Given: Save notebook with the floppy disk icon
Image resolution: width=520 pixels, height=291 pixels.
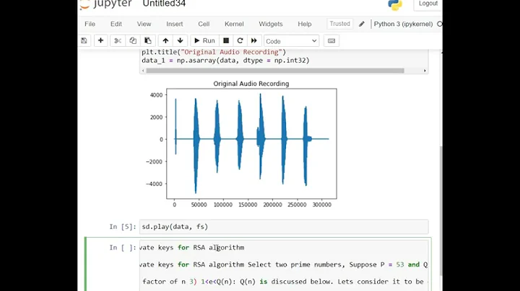Looking at the screenshot, I should (x=84, y=40).
